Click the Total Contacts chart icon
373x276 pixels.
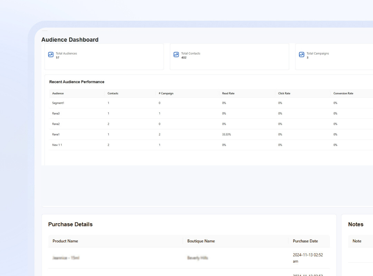tap(176, 55)
